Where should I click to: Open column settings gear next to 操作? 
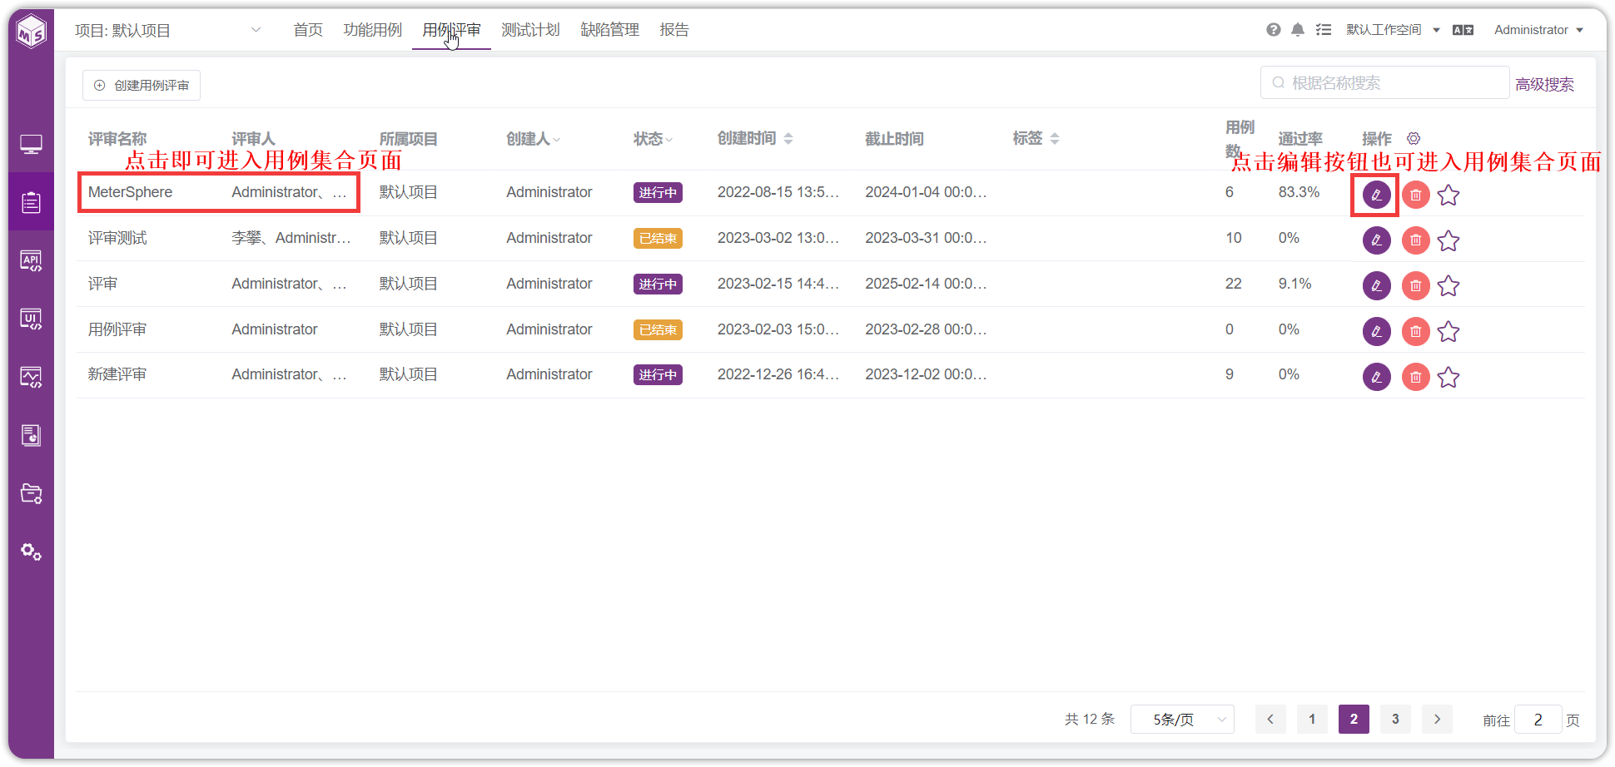pyautogui.click(x=1414, y=138)
